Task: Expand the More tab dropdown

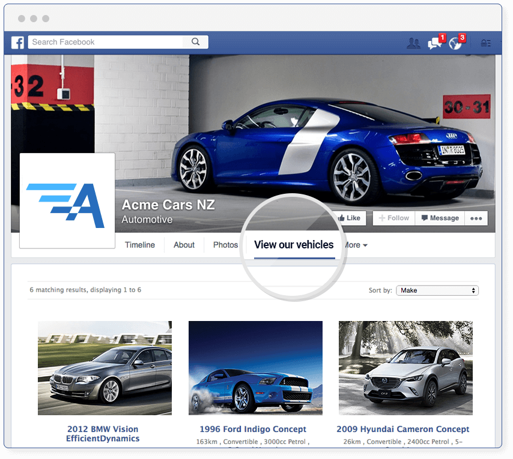Action: pos(357,245)
